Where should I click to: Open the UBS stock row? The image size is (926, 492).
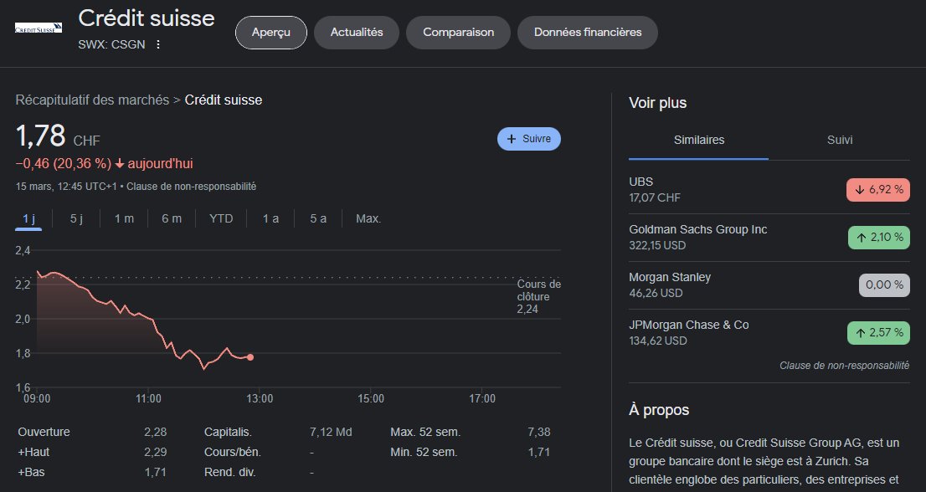769,189
